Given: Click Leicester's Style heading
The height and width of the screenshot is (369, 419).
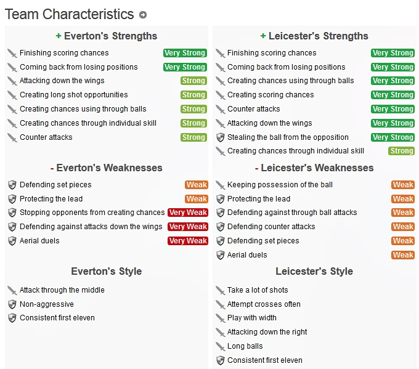Looking at the screenshot, I should [x=314, y=272].
